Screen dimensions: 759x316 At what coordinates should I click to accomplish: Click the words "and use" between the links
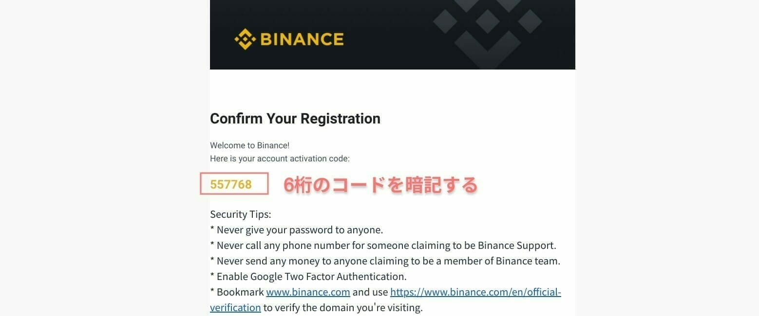(370, 292)
